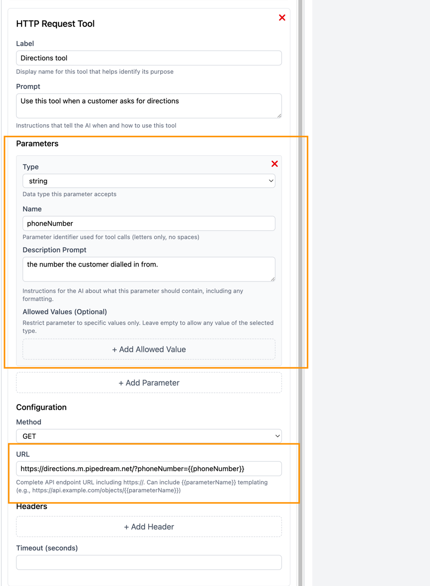The width and height of the screenshot is (430, 586).
Task: Click the Add Header button
Action: click(149, 527)
